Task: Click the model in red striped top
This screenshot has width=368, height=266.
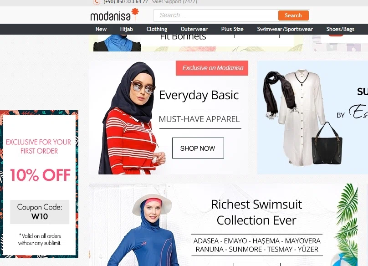Action: (x=132, y=118)
